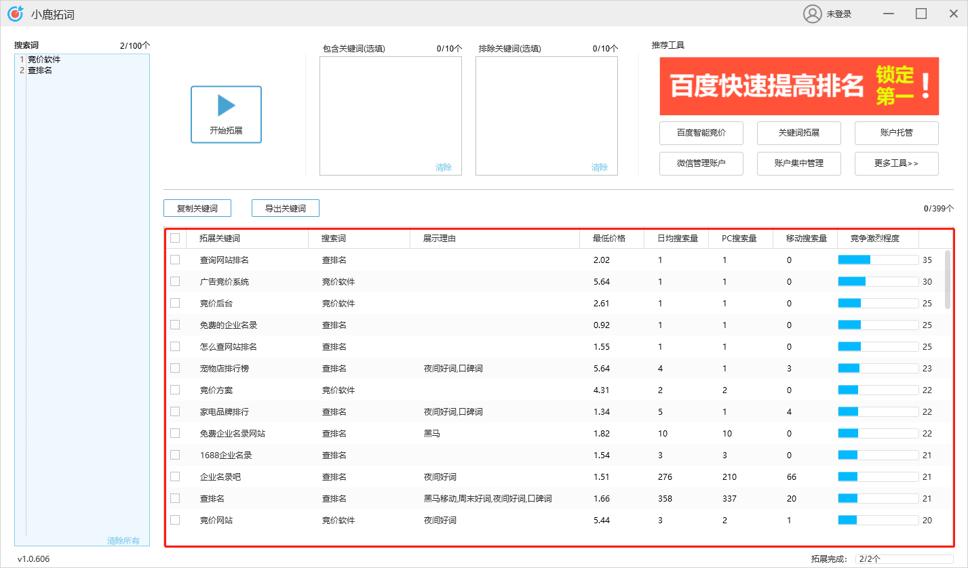Click the version label v1.0.606
968x568 pixels.
click(x=33, y=559)
